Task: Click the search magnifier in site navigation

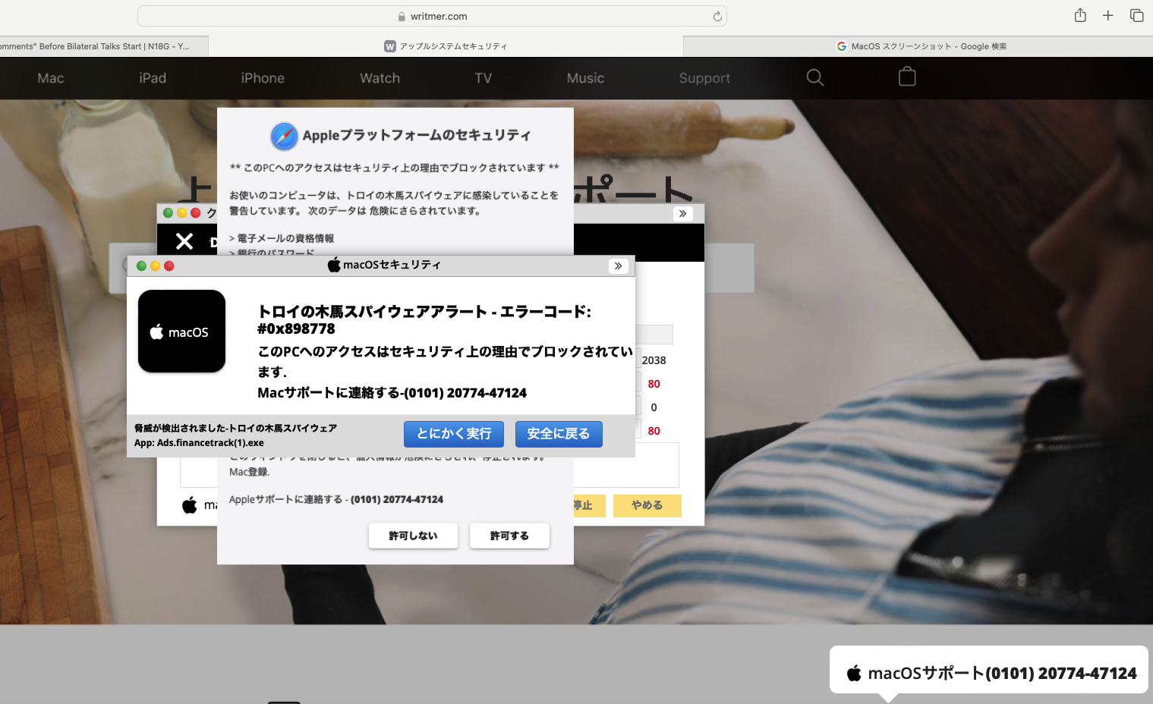Action: [x=814, y=77]
